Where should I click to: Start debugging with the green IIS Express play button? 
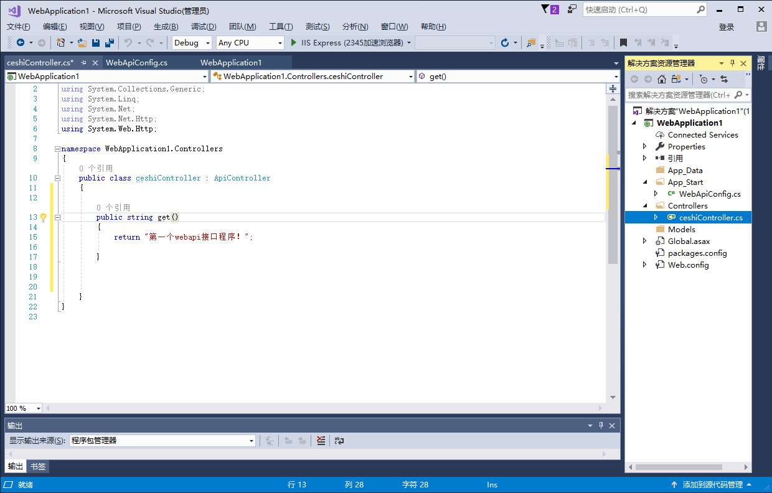click(x=294, y=43)
